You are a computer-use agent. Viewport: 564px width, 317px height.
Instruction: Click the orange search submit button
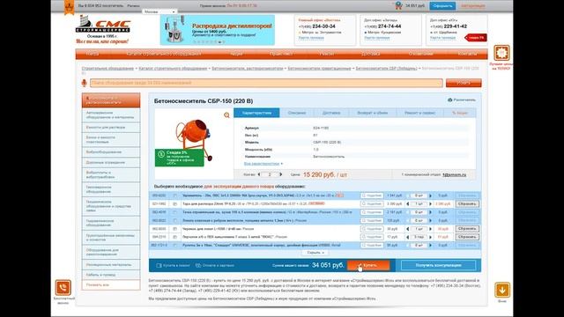[x=464, y=83]
